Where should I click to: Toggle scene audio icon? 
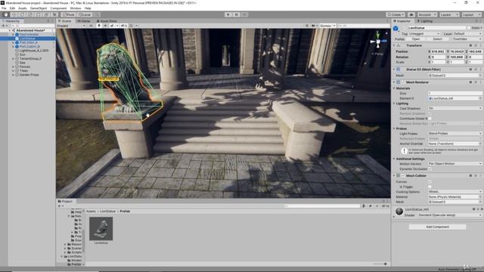[105, 26]
